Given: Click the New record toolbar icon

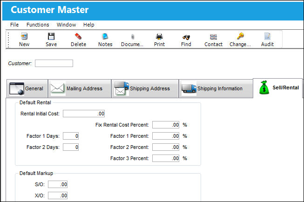Looking at the screenshot, I should point(24,36).
